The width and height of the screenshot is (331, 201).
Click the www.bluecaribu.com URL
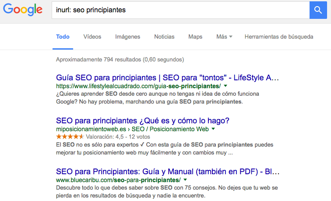(x=118, y=180)
